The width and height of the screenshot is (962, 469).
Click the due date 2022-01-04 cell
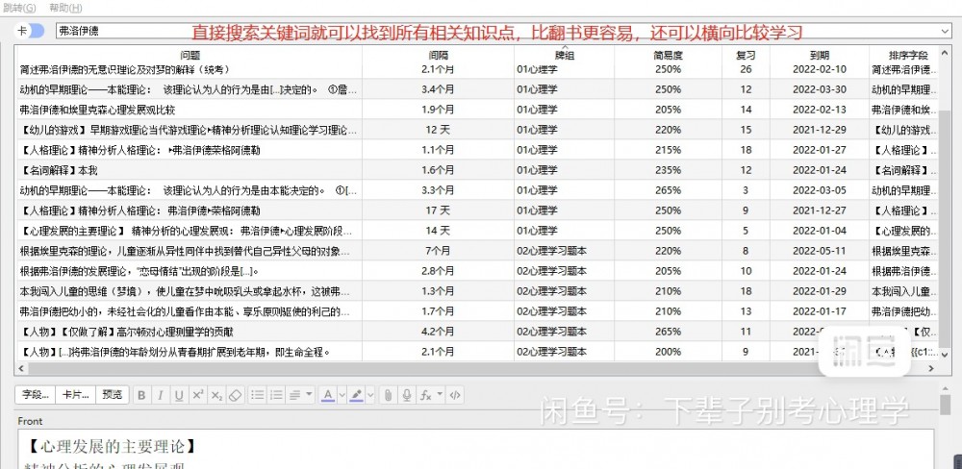coord(819,231)
